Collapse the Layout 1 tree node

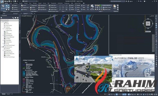coord(2,22)
